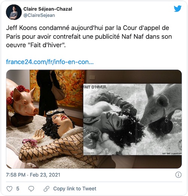
Task: Click the reply speech bubble icon
Action: pos(31,189)
